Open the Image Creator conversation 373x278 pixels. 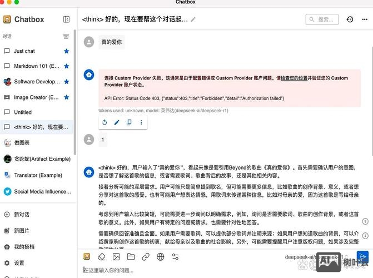pyautogui.click(x=36, y=97)
